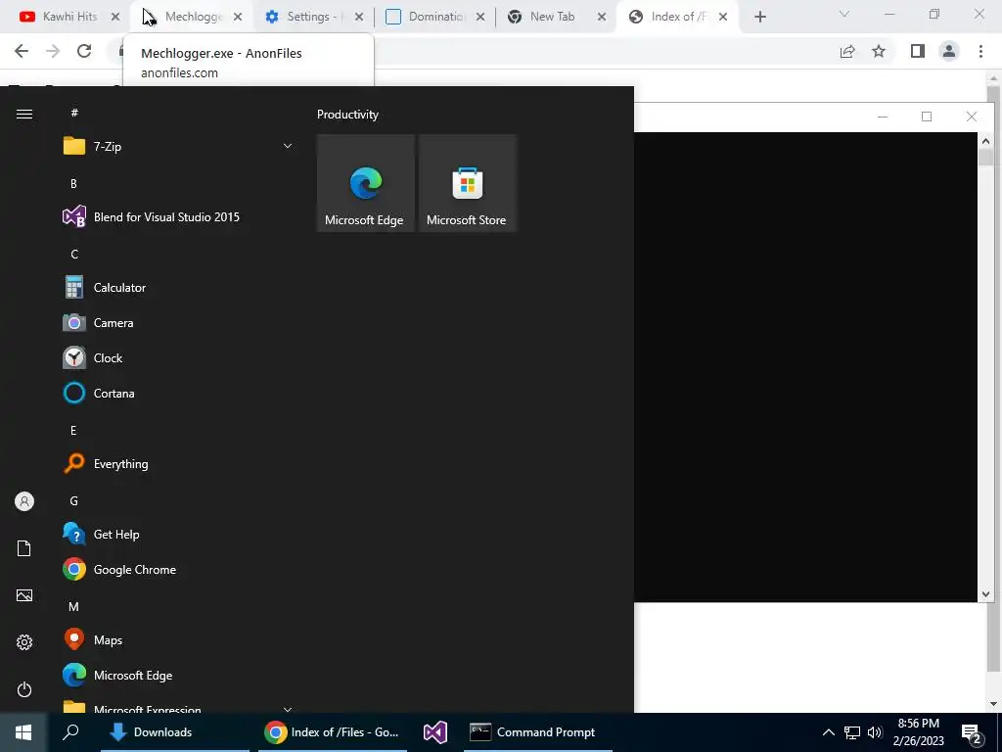Switch to Visual Studio on the taskbar
This screenshot has width=1002, height=752.
point(435,732)
